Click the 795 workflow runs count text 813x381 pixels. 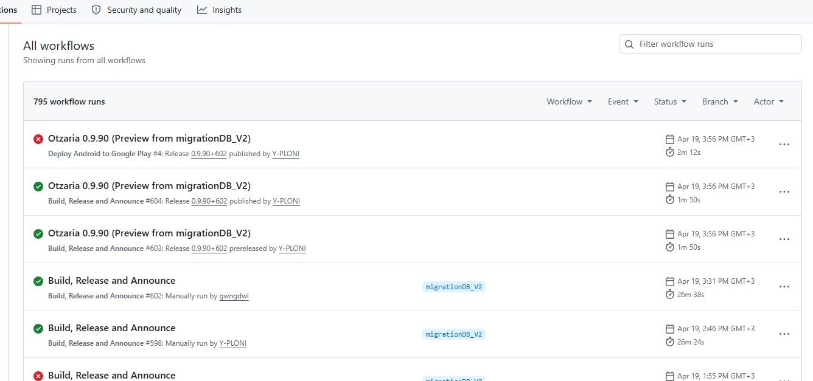click(69, 101)
